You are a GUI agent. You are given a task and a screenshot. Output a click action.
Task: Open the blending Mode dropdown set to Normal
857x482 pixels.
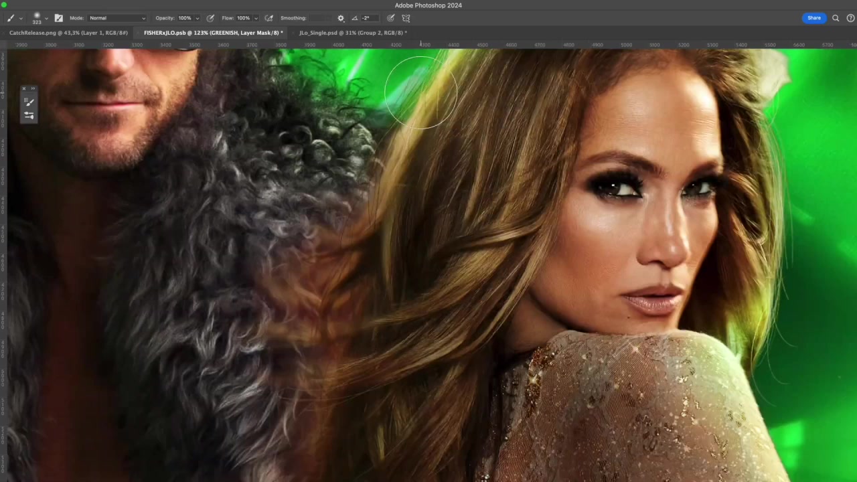coord(117,18)
